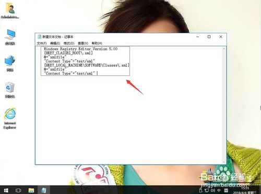261x194 pixels.
Task: Toggle the 中 input method indicator
Action: [x=219, y=190]
